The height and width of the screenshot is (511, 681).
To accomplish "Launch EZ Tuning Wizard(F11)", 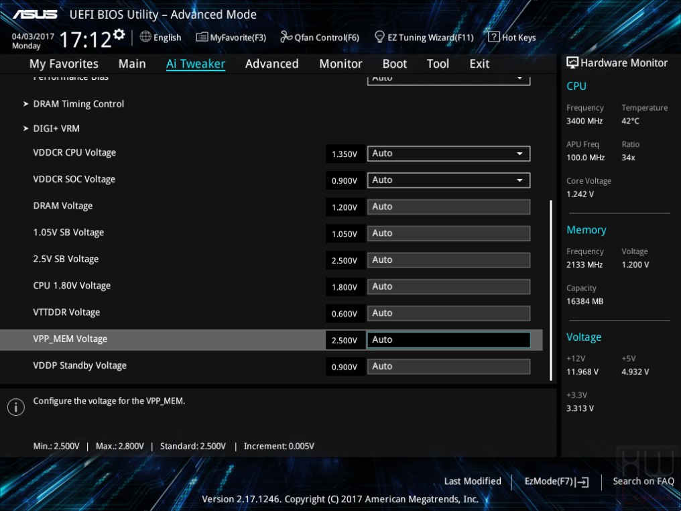I will pyautogui.click(x=424, y=38).
